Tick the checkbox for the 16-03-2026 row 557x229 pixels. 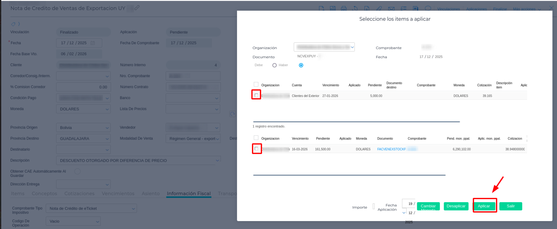pyautogui.click(x=256, y=149)
